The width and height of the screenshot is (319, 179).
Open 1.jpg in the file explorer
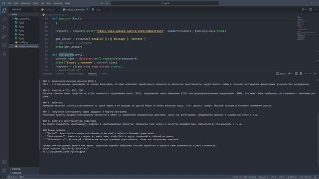(24, 22)
